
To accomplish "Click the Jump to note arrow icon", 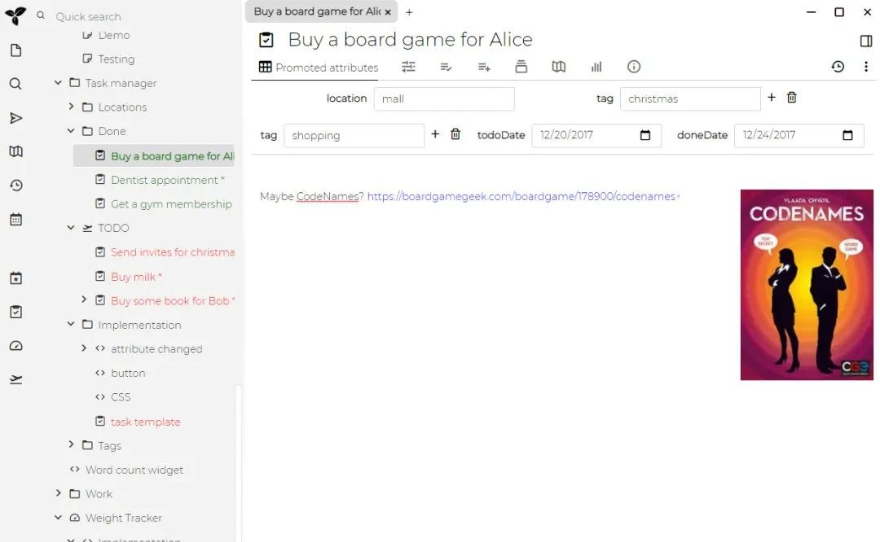I will click(15, 118).
